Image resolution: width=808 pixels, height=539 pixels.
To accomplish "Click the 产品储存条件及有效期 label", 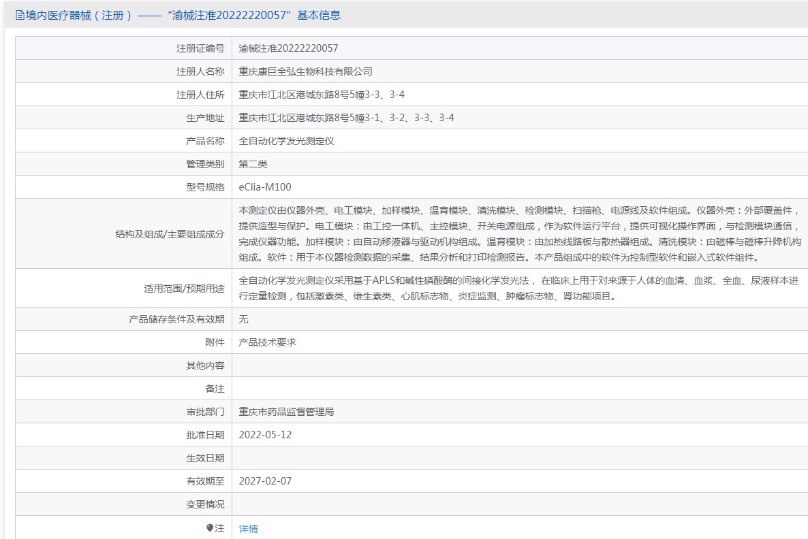I will (x=176, y=319).
